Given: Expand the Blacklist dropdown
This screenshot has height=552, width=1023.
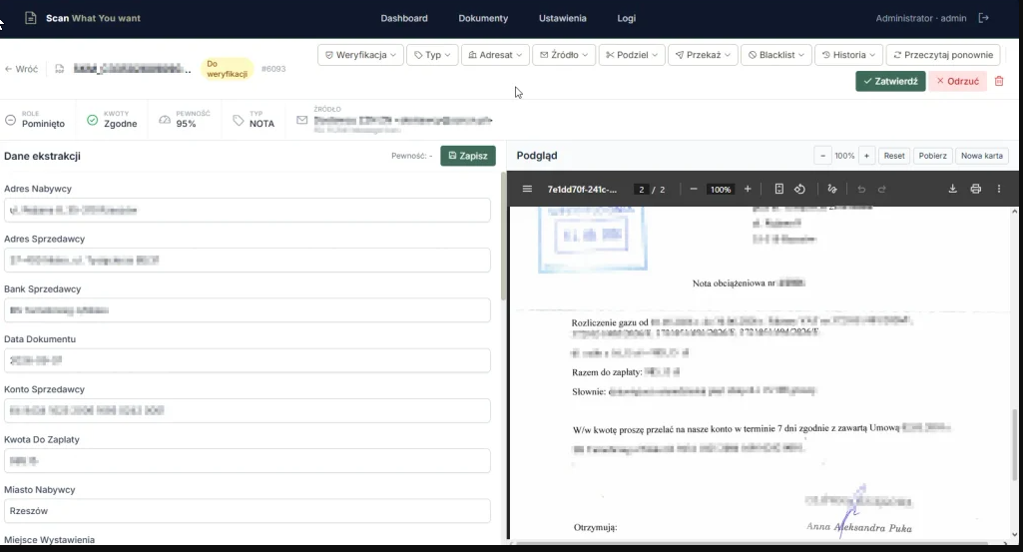Looking at the screenshot, I should [776, 55].
